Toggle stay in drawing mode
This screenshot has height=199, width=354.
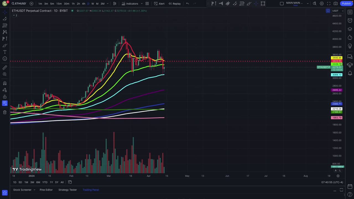pyautogui.click(x=5, y=90)
